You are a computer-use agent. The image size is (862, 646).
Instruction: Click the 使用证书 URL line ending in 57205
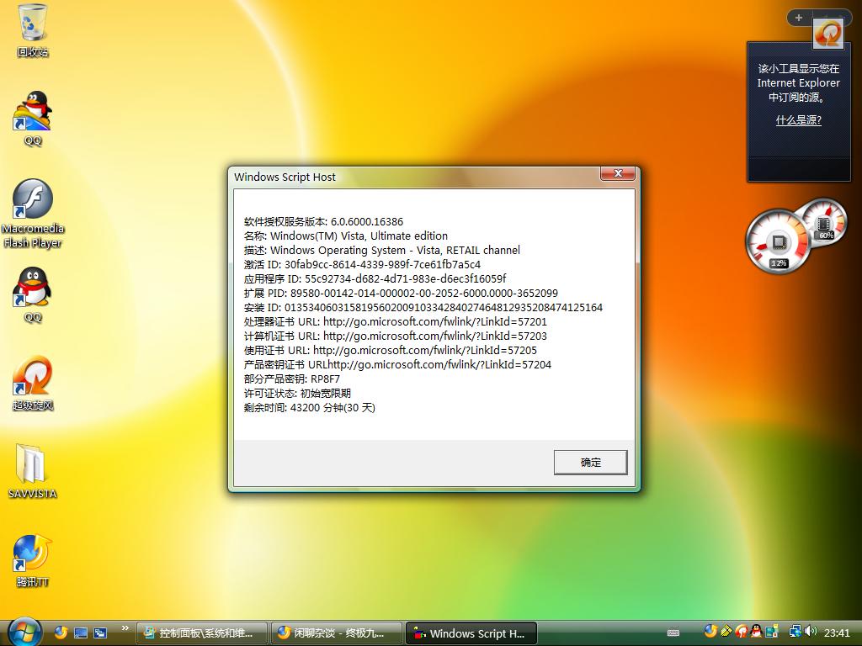coord(391,350)
